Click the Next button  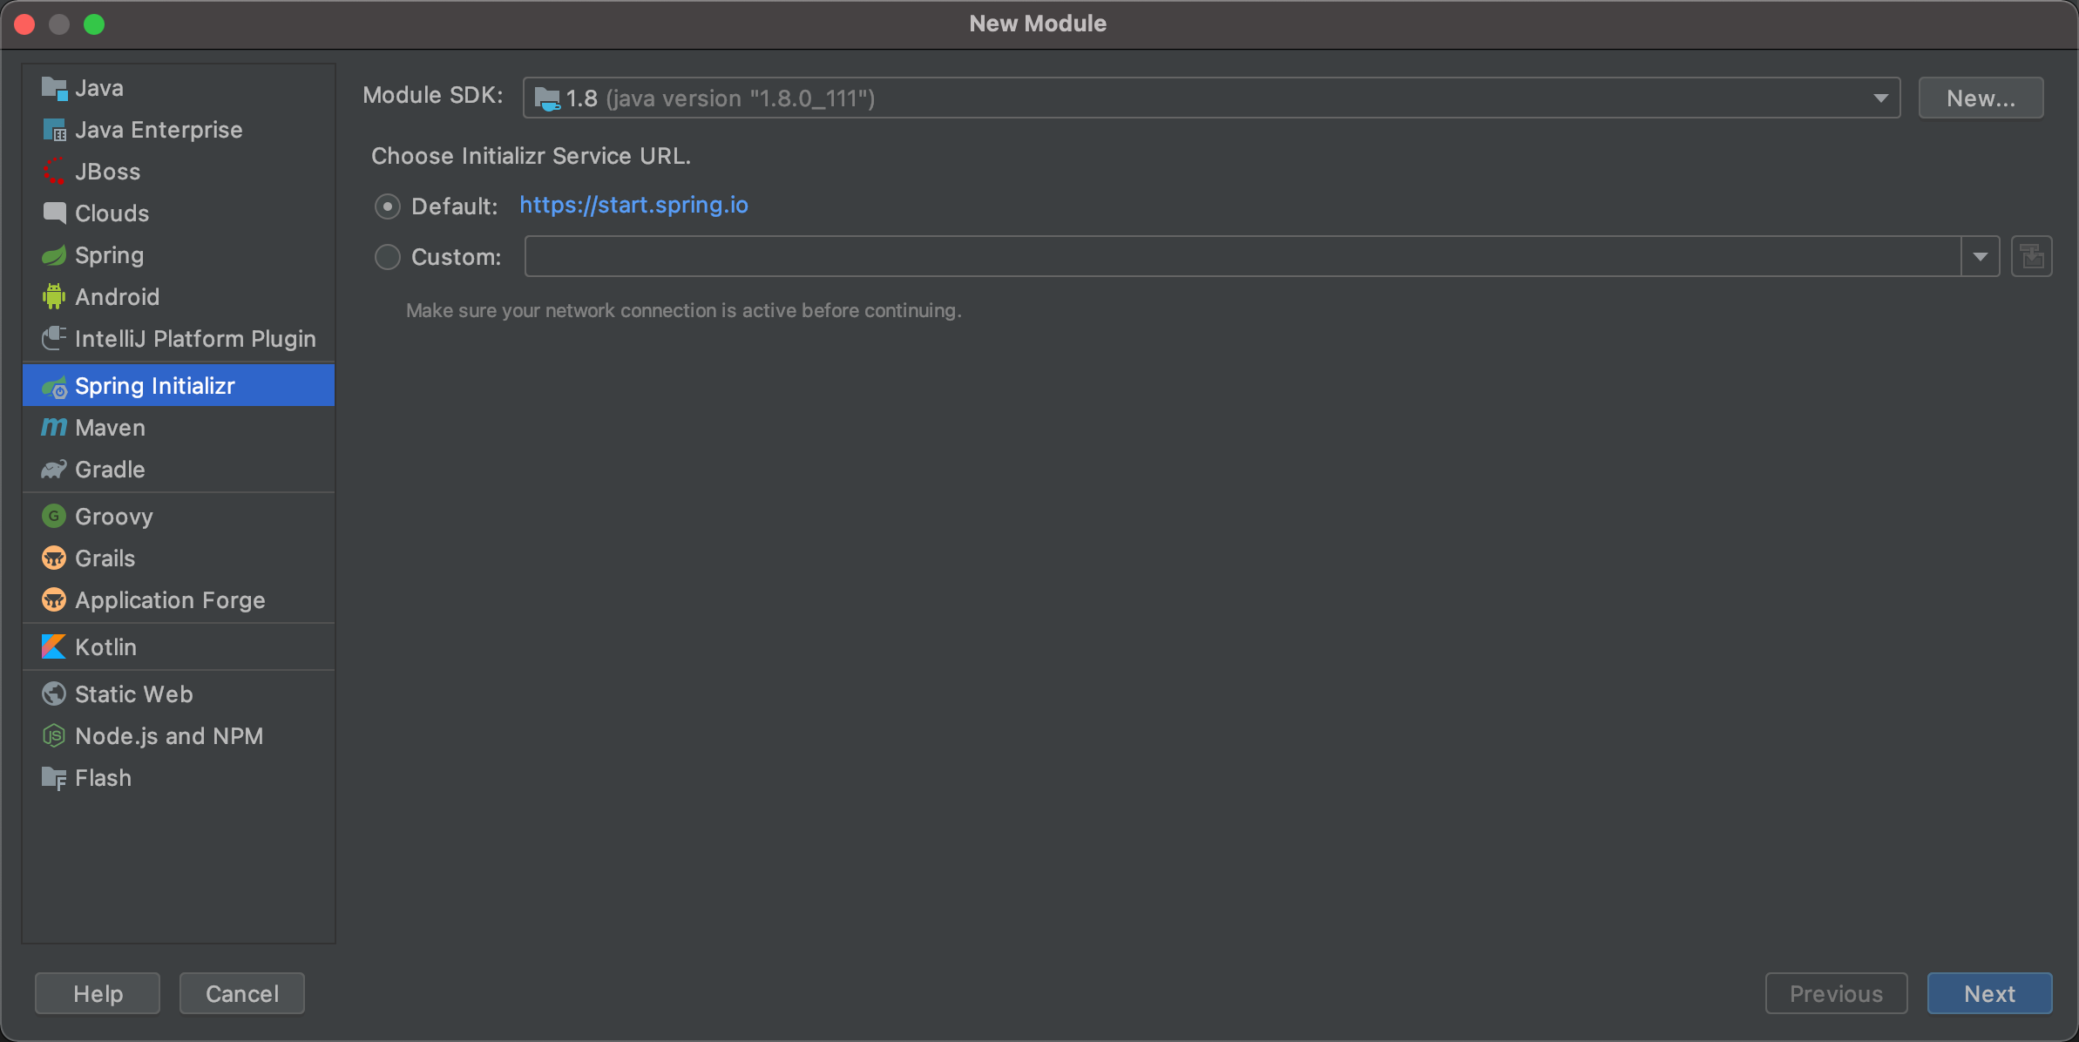(x=1989, y=993)
